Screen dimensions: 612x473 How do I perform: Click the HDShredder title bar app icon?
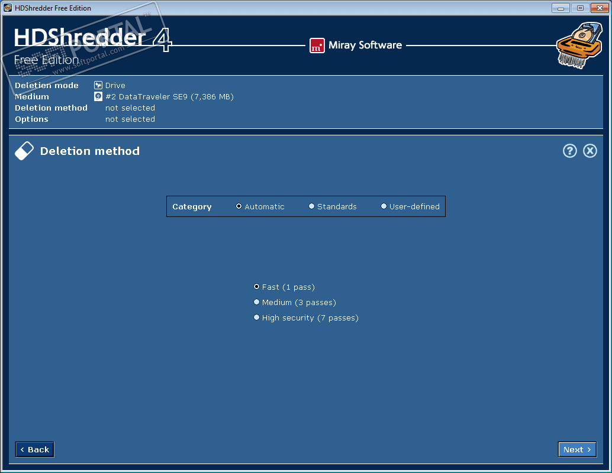pos(8,8)
